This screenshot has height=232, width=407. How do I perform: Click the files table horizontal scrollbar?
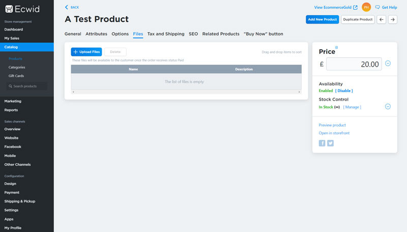tap(186, 92)
